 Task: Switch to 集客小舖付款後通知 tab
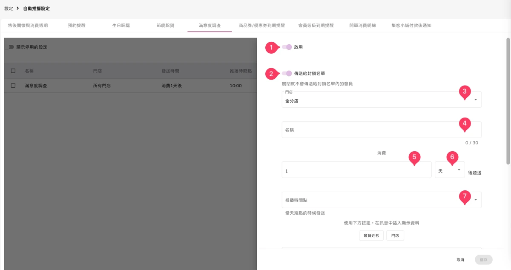point(411,26)
